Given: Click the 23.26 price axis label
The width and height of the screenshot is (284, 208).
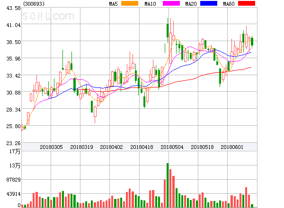Looking at the screenshot, I should (x=14, y=143).
